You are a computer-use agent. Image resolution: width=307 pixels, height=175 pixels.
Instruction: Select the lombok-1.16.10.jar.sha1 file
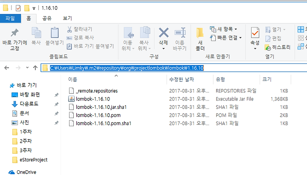98,107
